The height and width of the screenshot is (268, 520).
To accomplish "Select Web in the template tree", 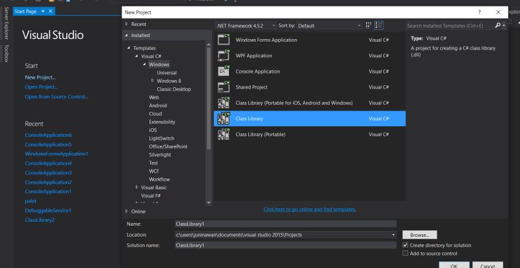I will point(154,97).
